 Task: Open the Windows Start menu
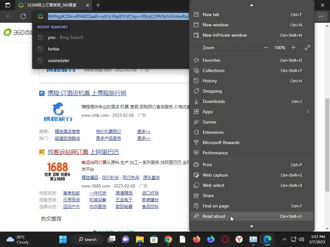(x=63, y=239)
